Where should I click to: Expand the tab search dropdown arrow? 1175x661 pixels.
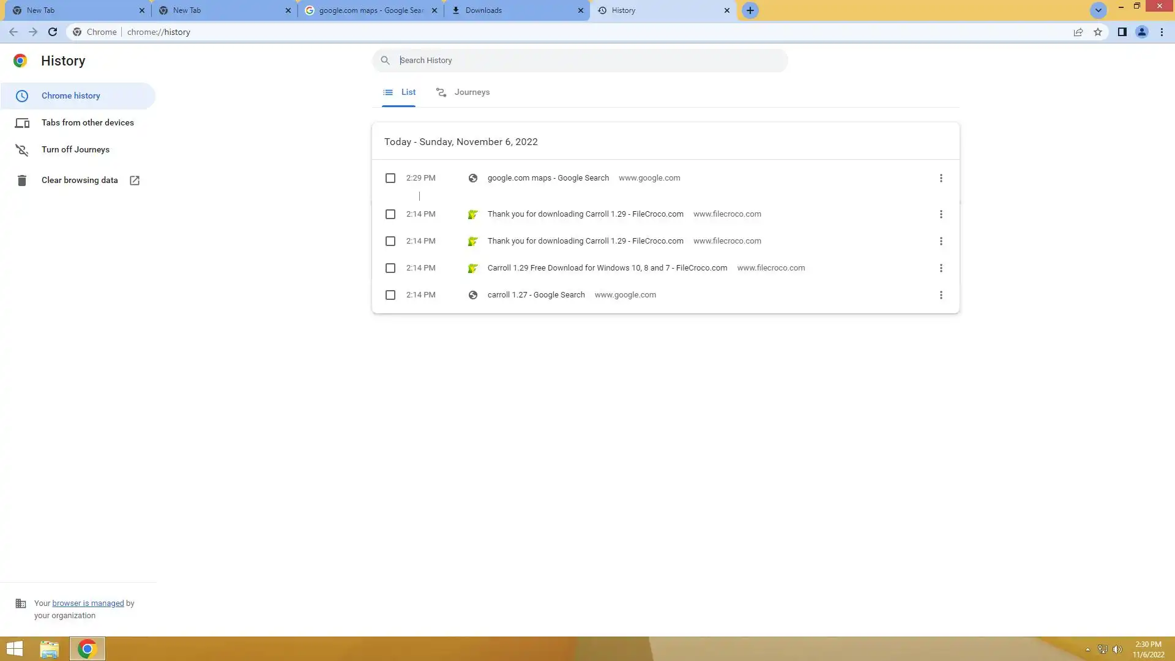(x=1098, y=10)
